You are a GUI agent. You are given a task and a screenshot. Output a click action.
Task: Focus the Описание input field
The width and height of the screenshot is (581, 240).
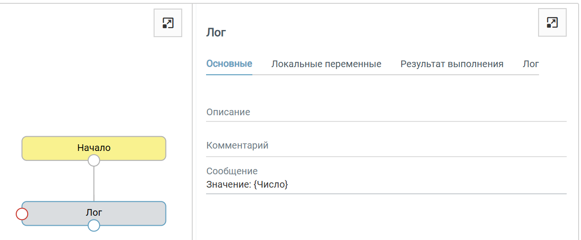pos(386,113)
